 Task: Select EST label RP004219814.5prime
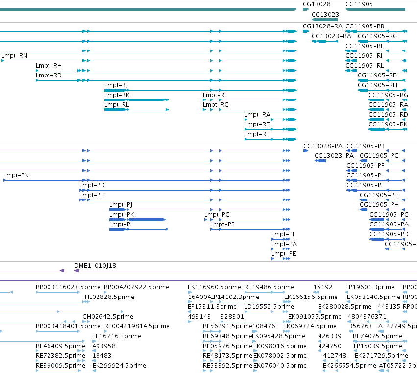point(137,326)
